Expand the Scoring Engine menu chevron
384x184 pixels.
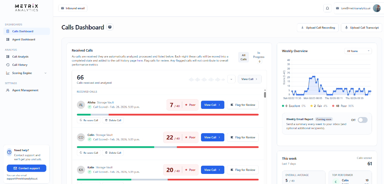(x=45, y=73)
